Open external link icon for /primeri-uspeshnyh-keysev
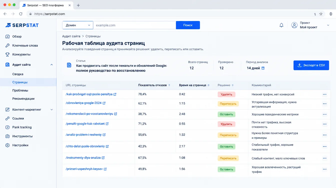This screenshot has width=336, height=188. [105, 169]
